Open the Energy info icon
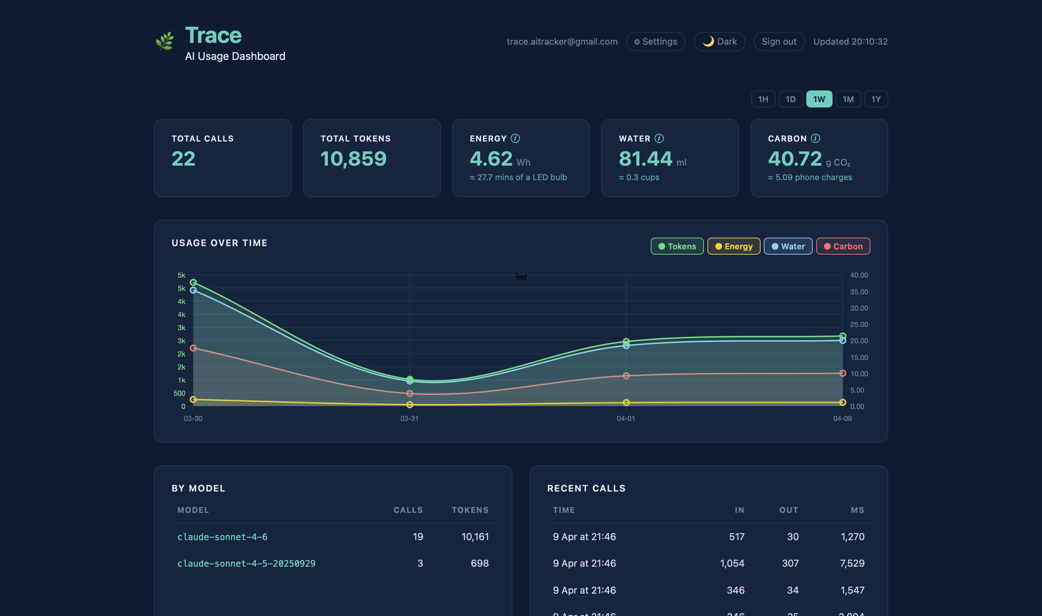Viewport: 1042px width, 616px height. [515, 138]
